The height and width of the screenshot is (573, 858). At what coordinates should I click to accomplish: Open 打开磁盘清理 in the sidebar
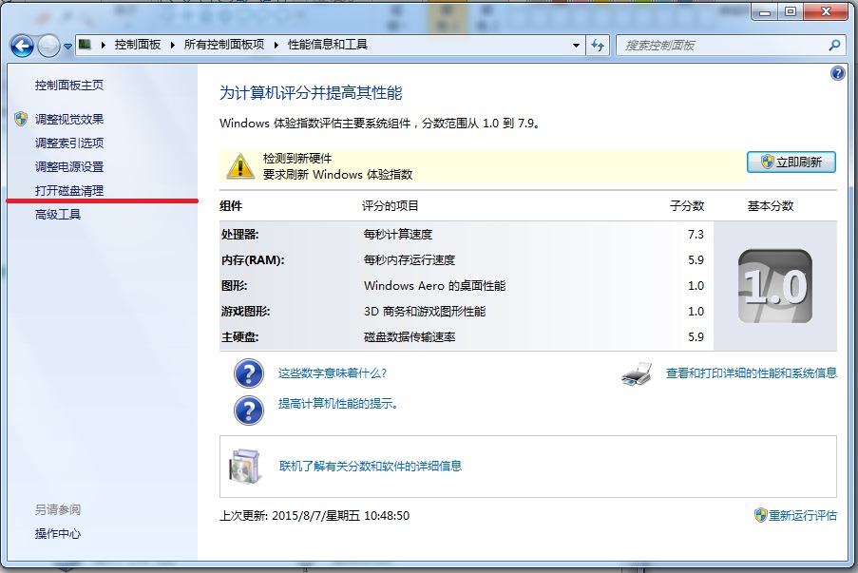69,191
